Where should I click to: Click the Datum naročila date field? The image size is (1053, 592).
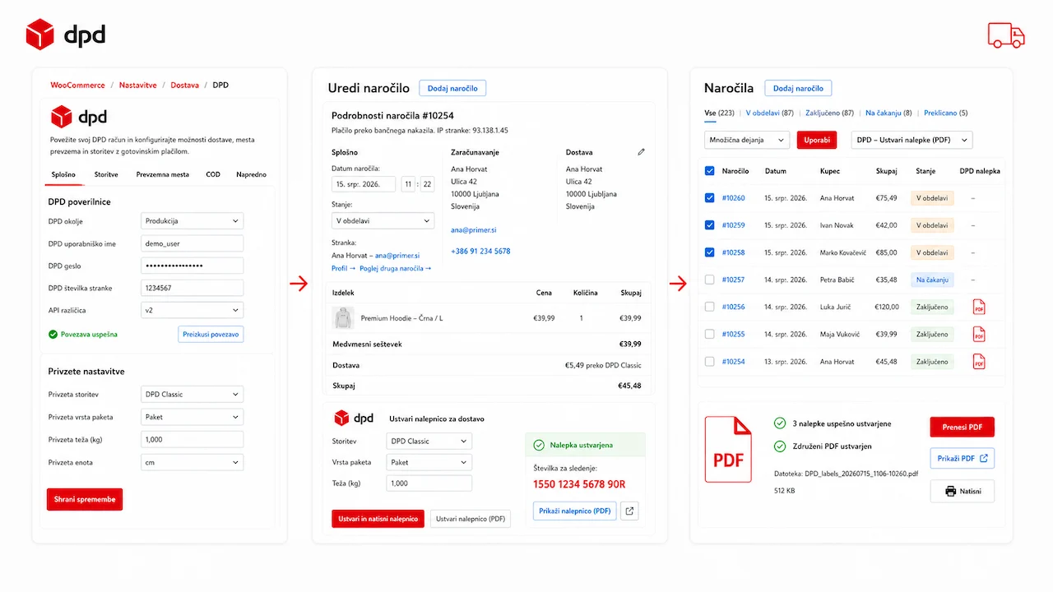364,184
